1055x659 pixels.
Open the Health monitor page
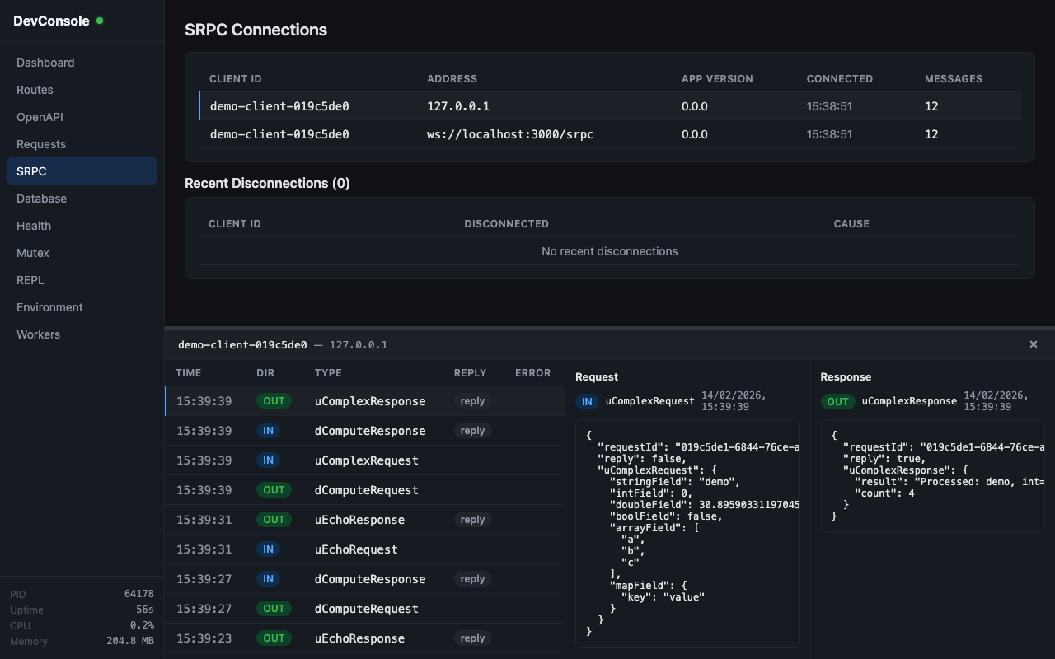(x=34, y=226)
